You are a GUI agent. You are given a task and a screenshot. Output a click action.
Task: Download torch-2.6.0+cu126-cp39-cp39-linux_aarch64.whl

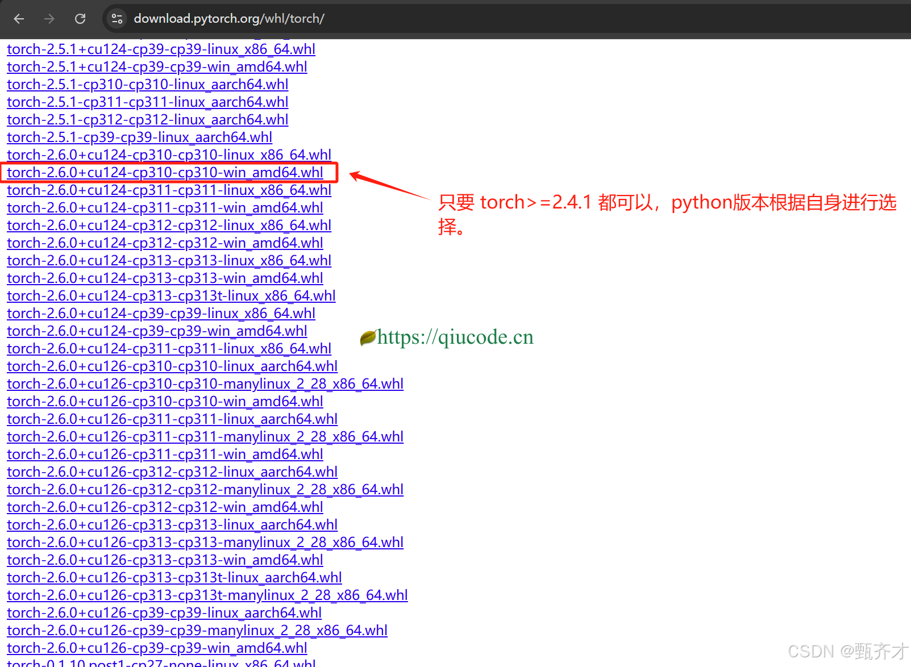164,613
